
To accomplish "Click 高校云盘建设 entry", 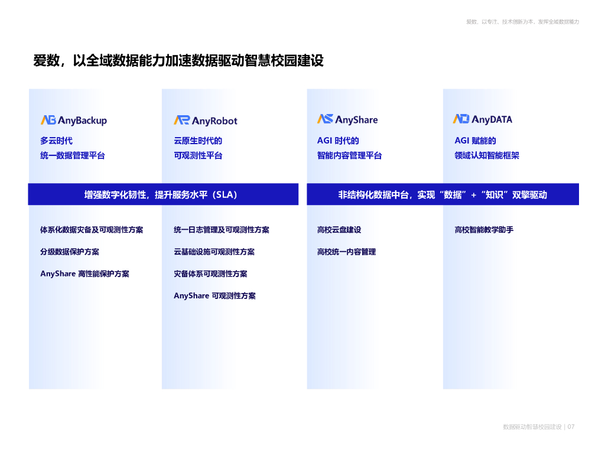I will pos(339,230).
